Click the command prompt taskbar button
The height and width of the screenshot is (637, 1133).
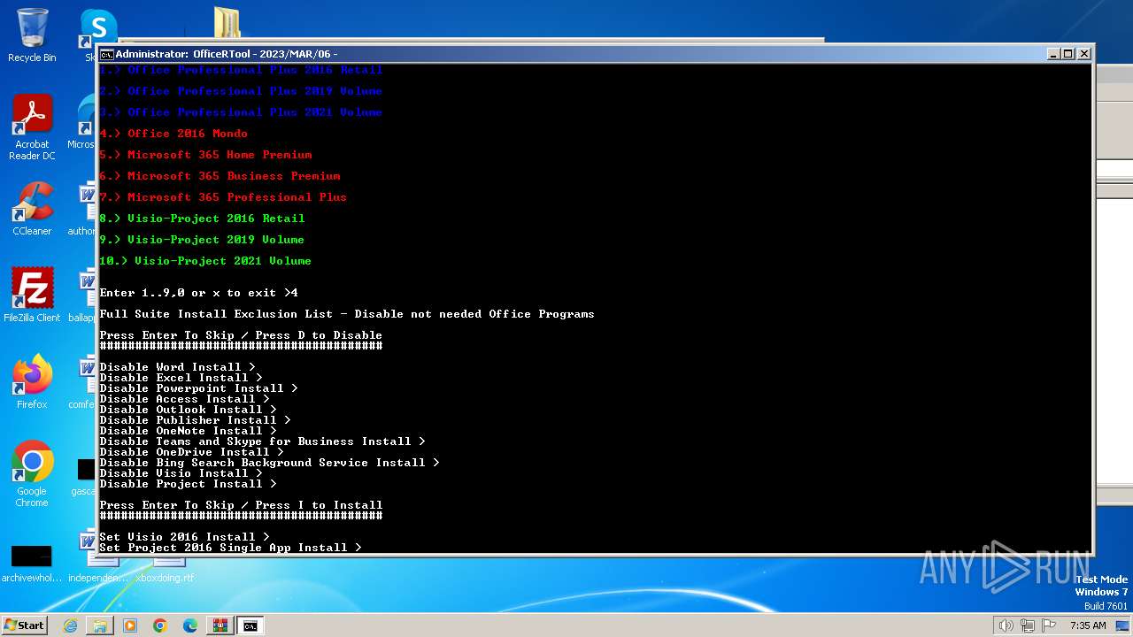pos(250,625)
